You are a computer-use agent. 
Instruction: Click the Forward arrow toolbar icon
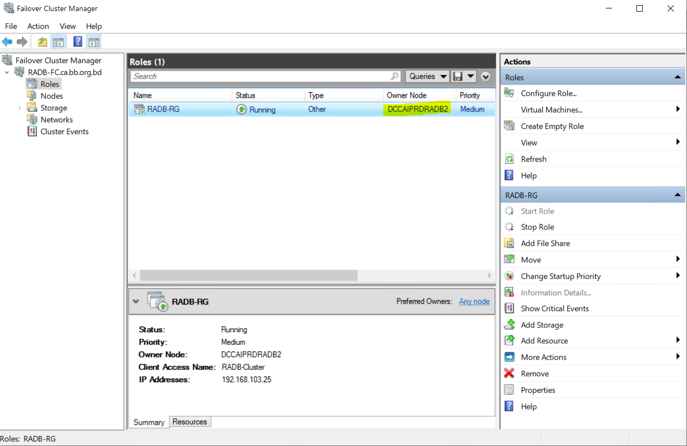pos(22,42)
